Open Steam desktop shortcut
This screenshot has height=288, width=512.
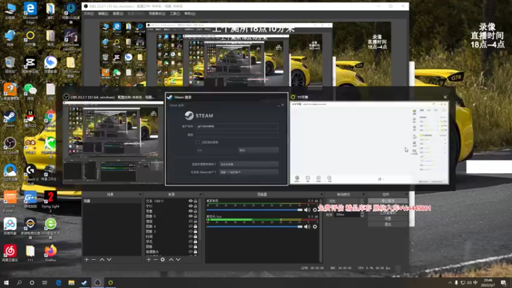10,119
